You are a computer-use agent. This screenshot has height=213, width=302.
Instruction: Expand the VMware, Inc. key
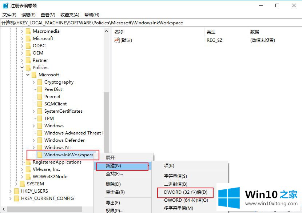tap(22, 169)
